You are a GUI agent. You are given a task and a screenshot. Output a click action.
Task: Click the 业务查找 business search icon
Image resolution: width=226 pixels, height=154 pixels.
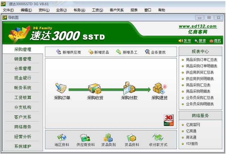pos(147,52)
